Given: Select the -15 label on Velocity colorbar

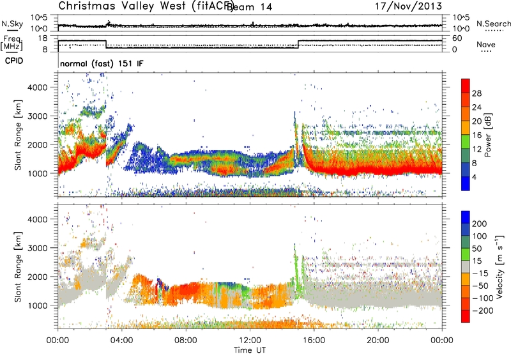Looking at the screenshot, I should tap(480, 273).
